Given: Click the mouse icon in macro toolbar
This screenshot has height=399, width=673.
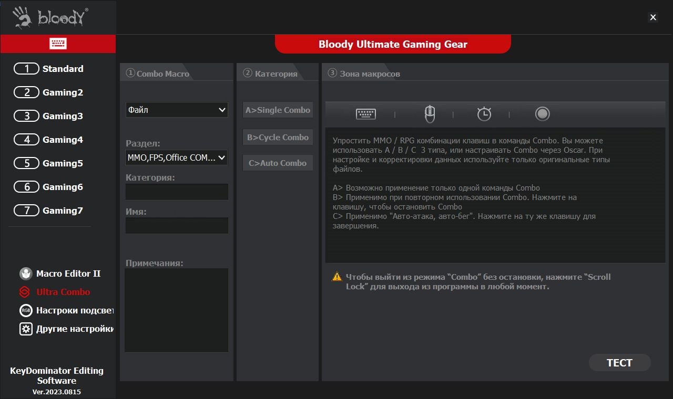Looking at the screenshot, I should point(430,114).
